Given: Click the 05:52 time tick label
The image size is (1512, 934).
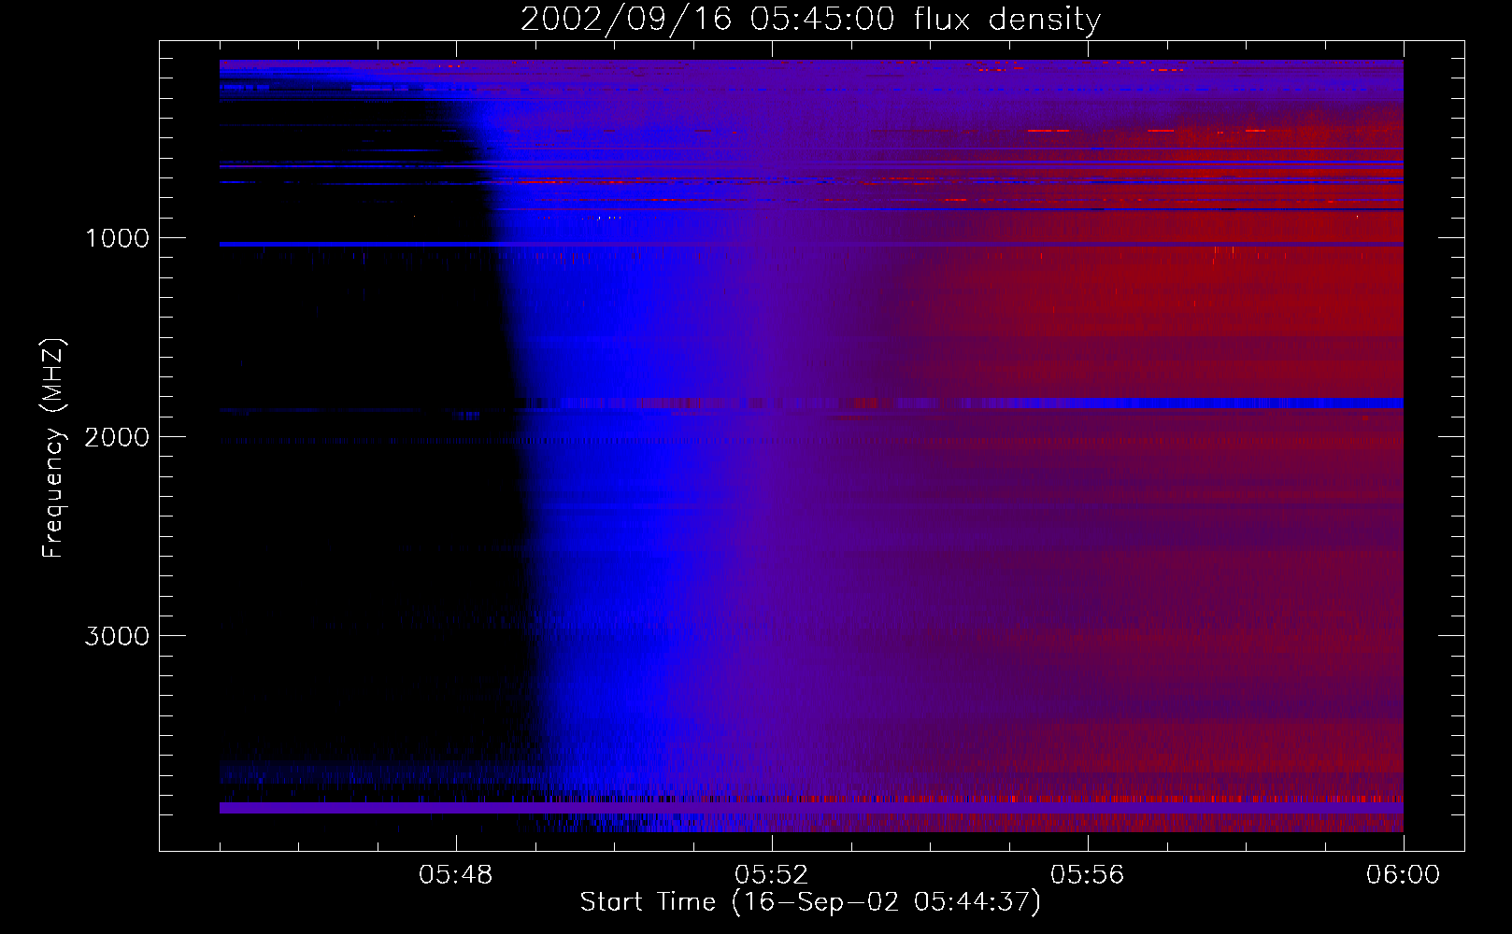Looking at the screenshot, I should [772, 875].
